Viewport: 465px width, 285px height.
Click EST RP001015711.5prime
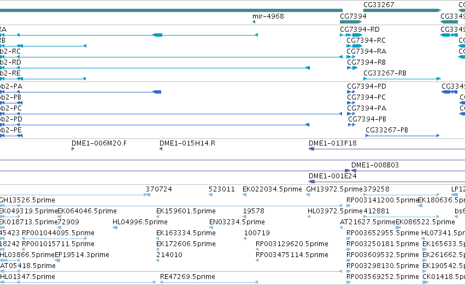[58, 245]
